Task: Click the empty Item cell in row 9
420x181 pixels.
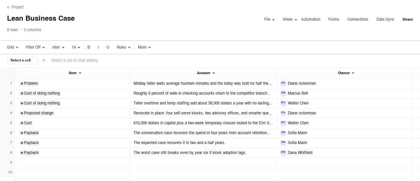Action: pos(73,163)
